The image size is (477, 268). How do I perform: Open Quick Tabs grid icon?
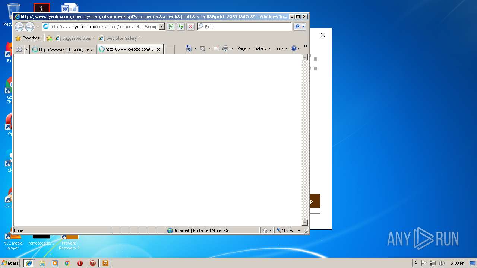point(19,49)
